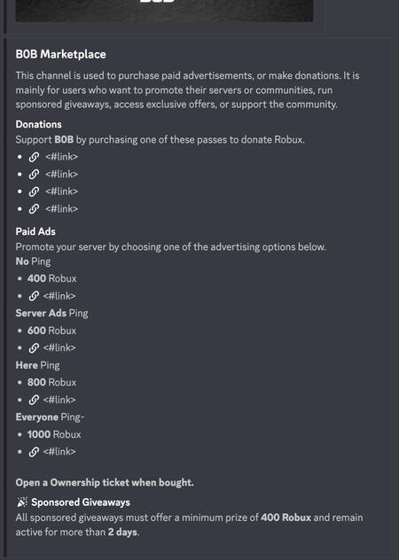
Task: Click link icon under Server Ads Ping
Action: click(34, 348)
